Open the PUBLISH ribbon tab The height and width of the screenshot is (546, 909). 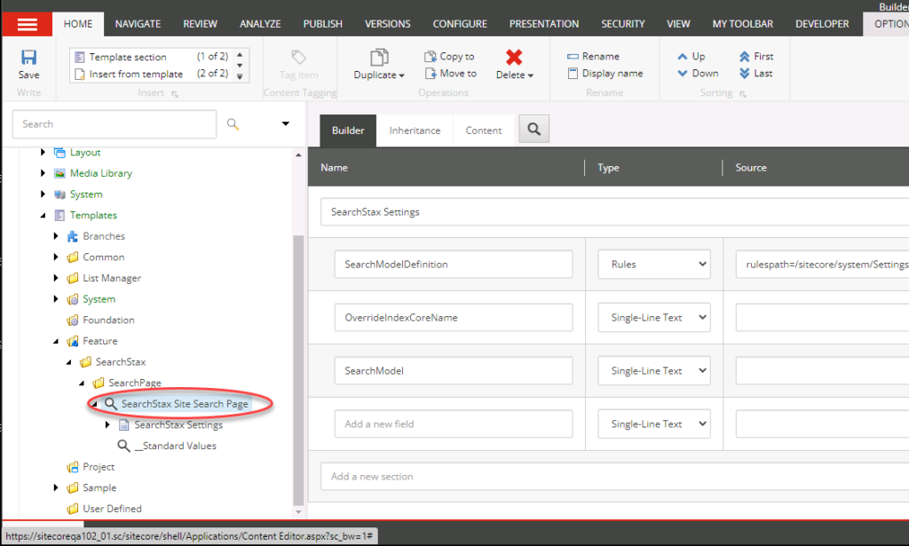point(322,24)
